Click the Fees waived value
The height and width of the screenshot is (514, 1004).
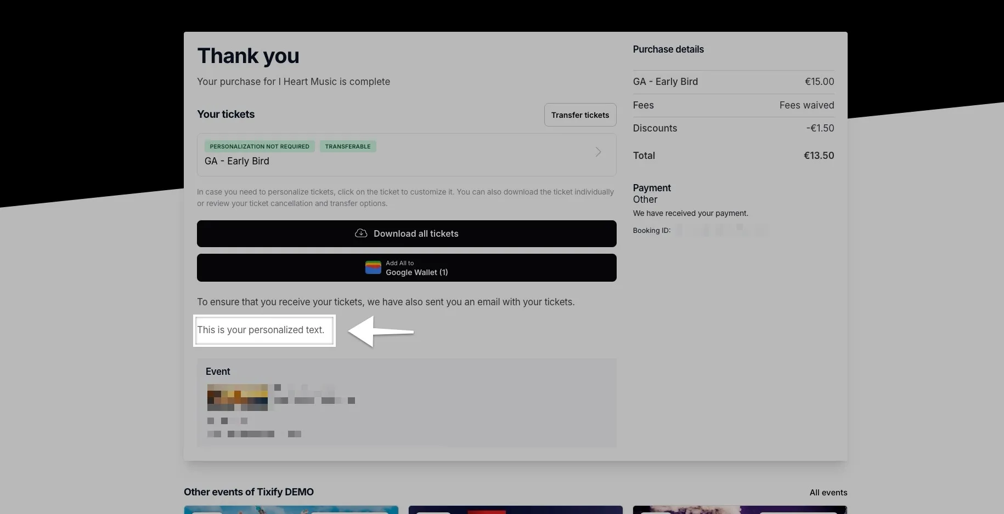pyautogui.click(x=806, y=105)
